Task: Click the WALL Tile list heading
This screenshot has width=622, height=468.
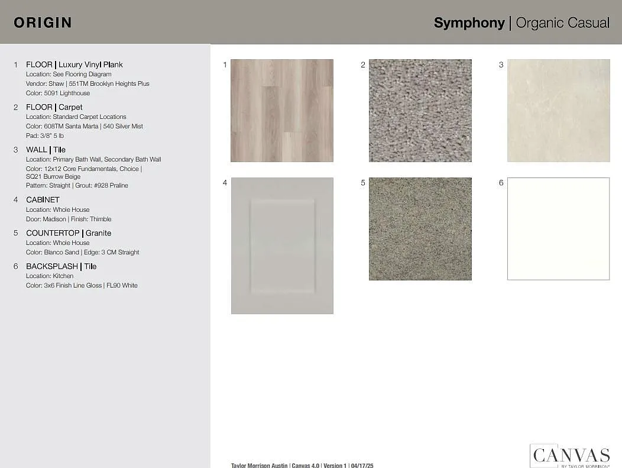Action: click(x=46, y=150)
